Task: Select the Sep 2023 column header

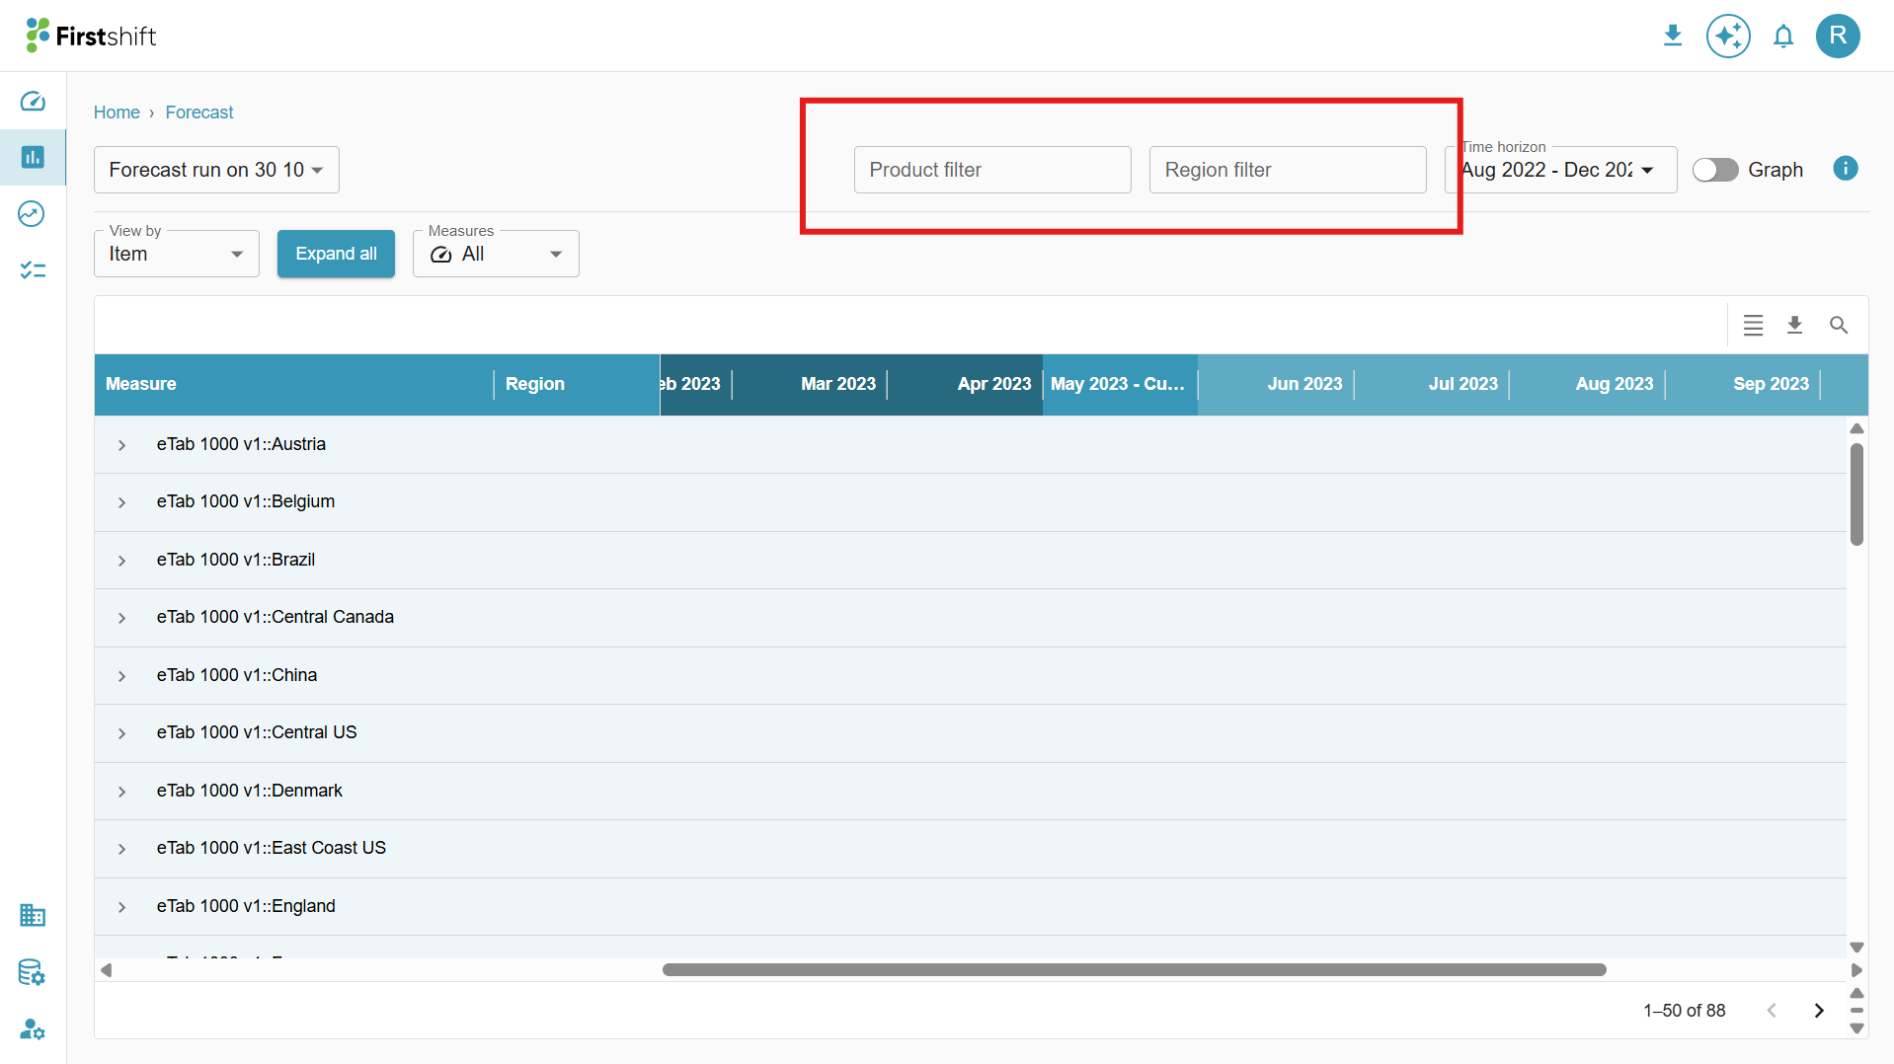Action: (1742, 384)
